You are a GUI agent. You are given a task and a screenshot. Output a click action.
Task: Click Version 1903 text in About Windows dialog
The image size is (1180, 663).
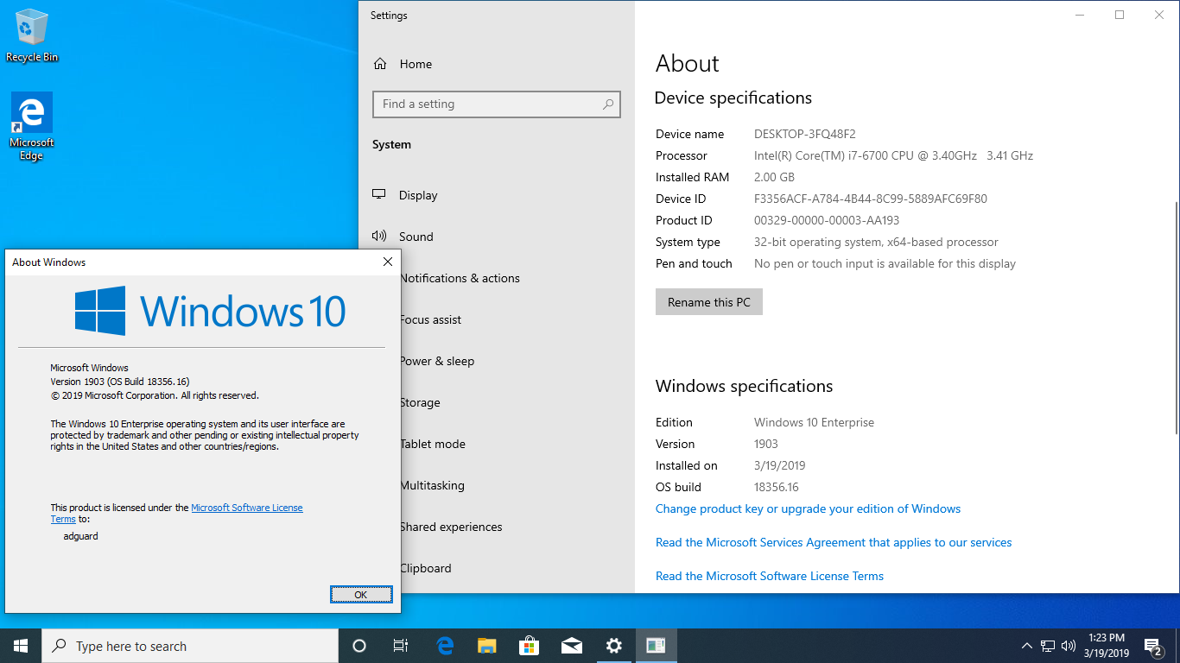[x=120, y=382]
